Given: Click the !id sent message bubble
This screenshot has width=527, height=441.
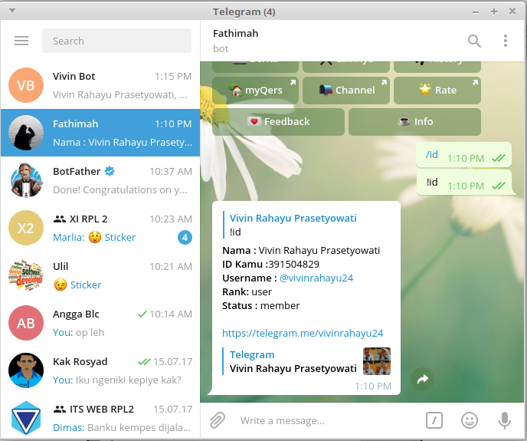Looking at the screenshot, I should pyautogui.click(x=464, y=183).
